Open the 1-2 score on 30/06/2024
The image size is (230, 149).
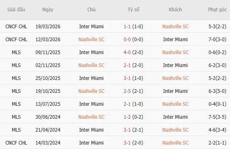[x=127, y=117]
